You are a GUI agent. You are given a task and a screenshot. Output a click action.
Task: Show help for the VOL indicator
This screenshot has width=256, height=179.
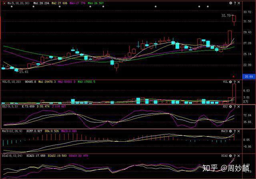[x=235, y=82]
